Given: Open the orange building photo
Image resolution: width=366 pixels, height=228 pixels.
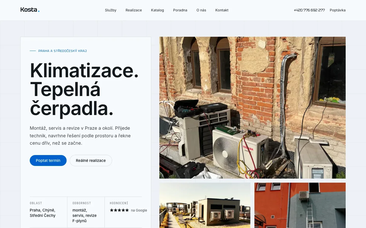Looking at the screenshot, I should point(300,205).
